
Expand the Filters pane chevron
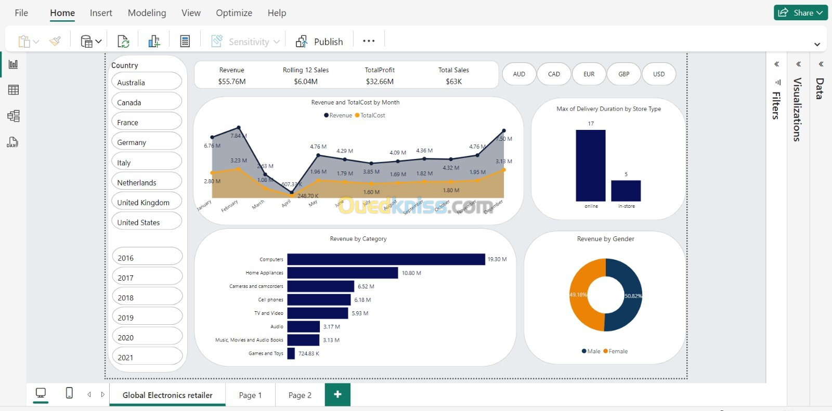point(776,64)
